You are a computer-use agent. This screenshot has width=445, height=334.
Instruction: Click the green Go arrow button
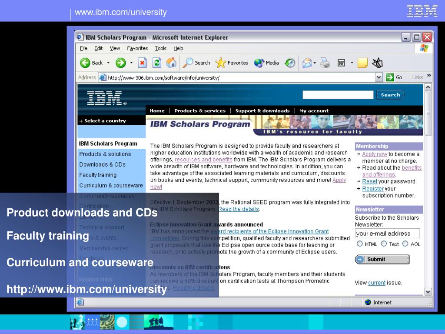390,77
